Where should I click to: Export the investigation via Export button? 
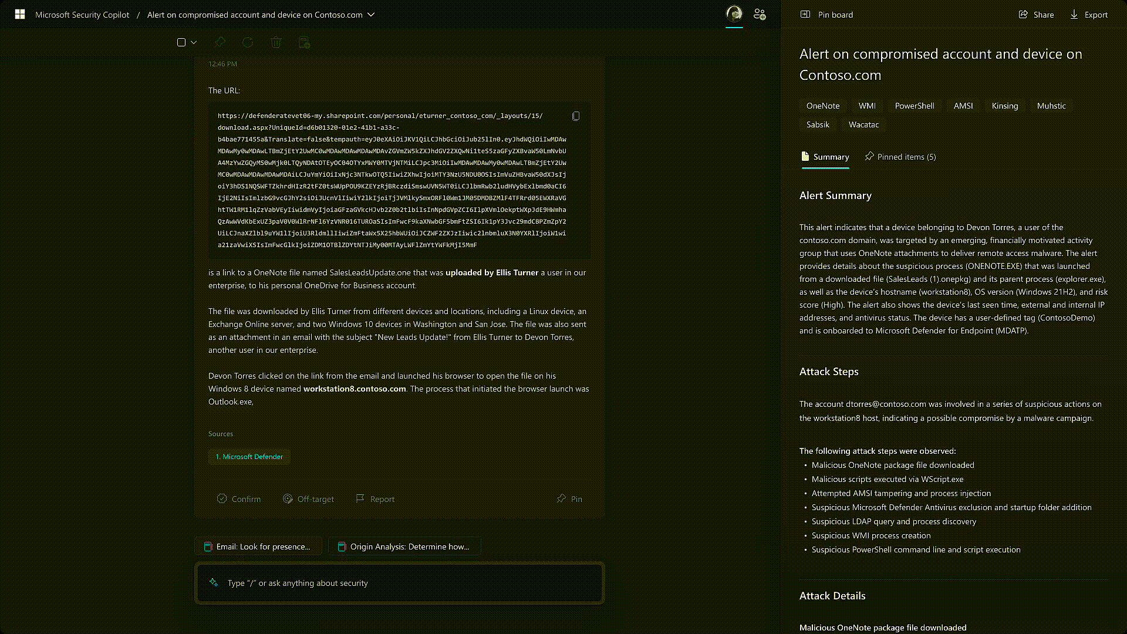pos(1089,15)
